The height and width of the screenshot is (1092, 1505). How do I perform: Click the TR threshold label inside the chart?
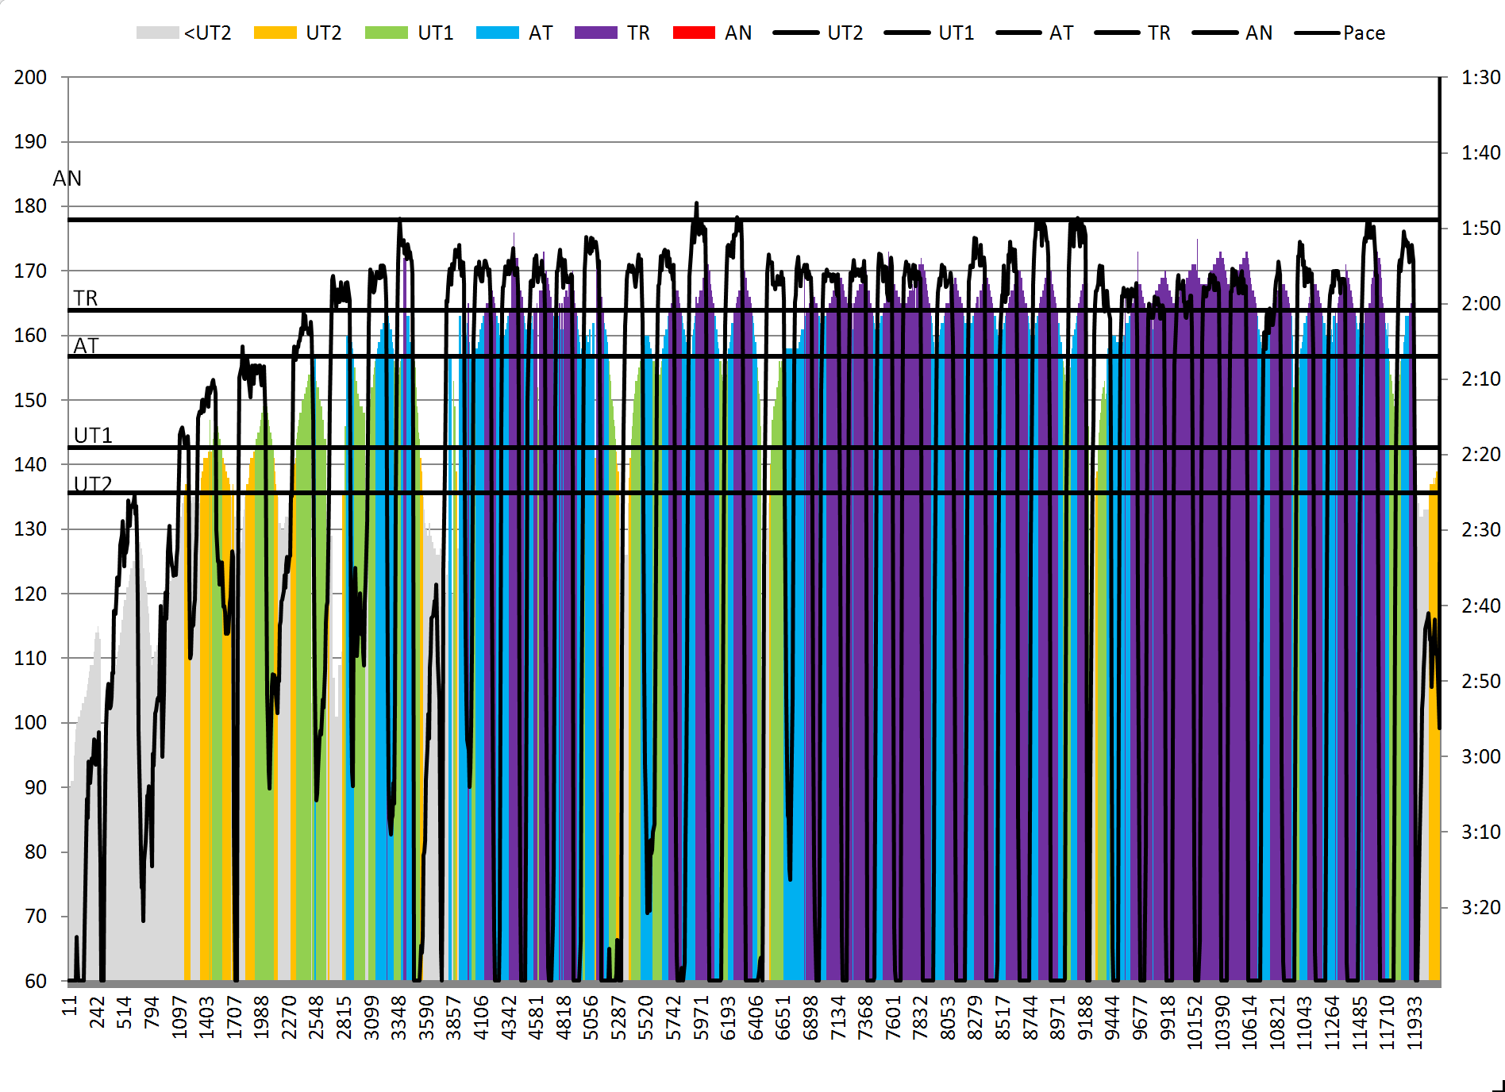pyautogui.click(x=86, y=298)
